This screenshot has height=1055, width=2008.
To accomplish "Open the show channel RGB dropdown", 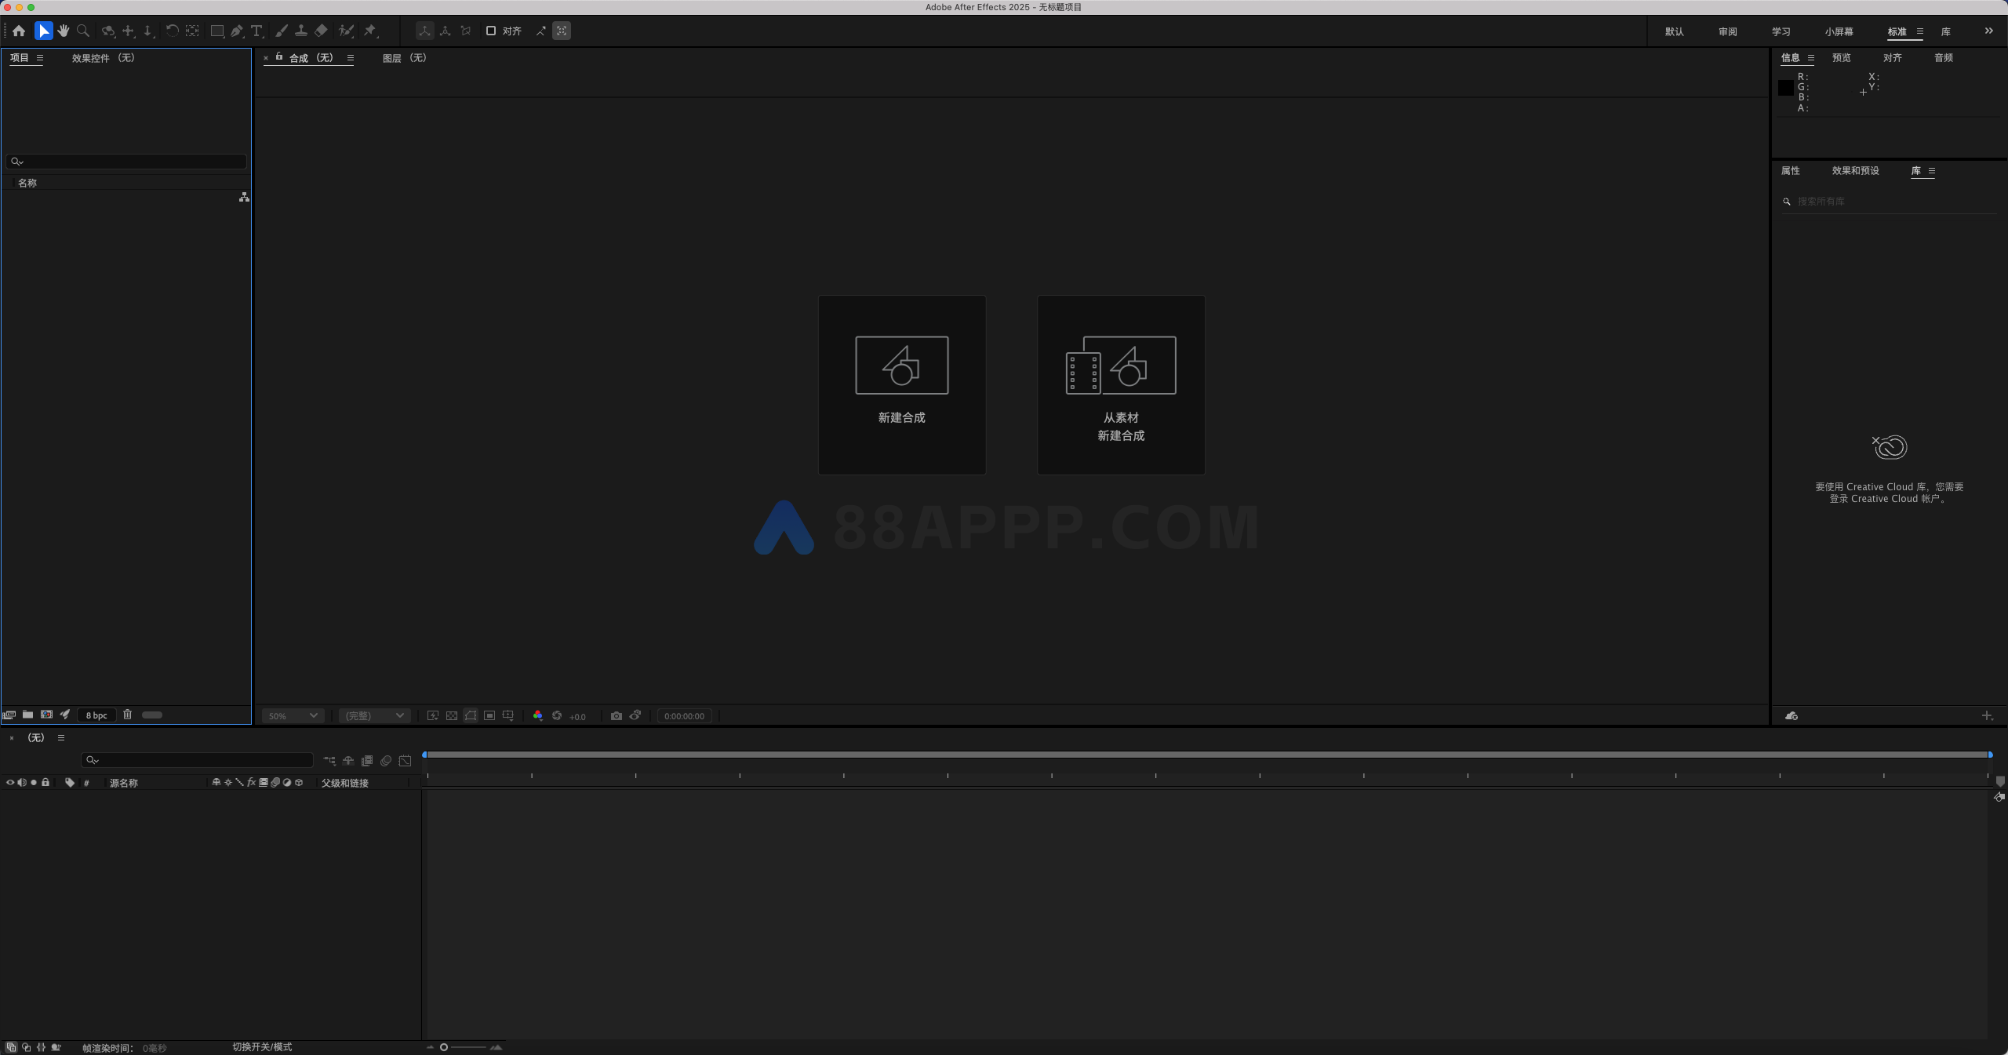I will pyautogui.click(x=537, y=716).
